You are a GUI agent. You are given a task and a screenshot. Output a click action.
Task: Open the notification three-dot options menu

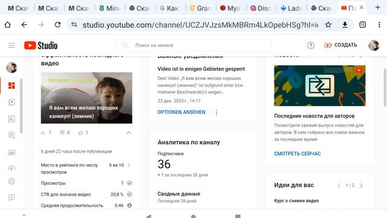coord(216,113)
